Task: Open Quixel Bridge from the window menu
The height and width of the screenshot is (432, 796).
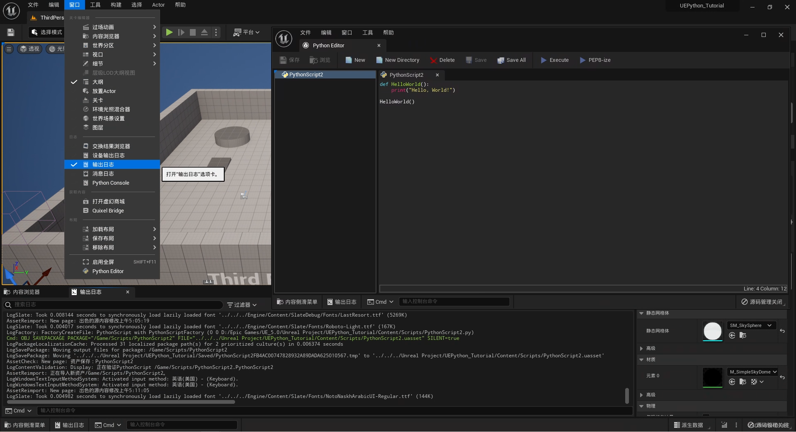Action: point(112,211)
